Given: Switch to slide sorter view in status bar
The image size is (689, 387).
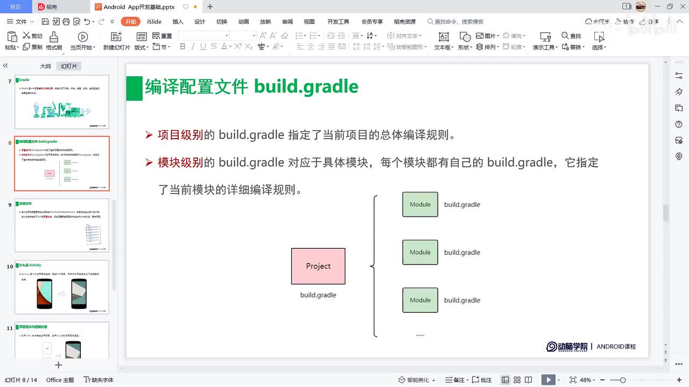Looking at the screenshot, I should [x=517, y=380].
